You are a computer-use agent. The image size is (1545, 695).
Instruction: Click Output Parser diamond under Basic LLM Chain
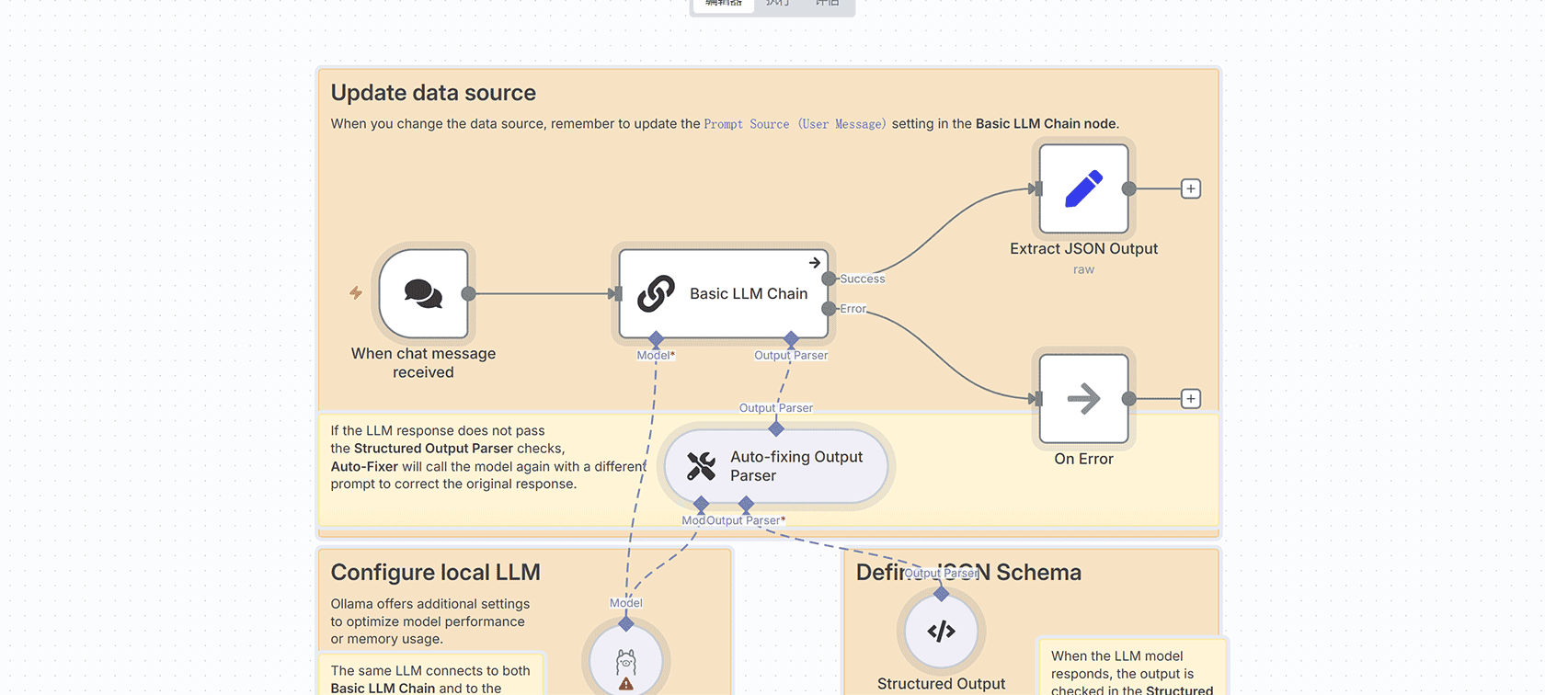(791, 339)
